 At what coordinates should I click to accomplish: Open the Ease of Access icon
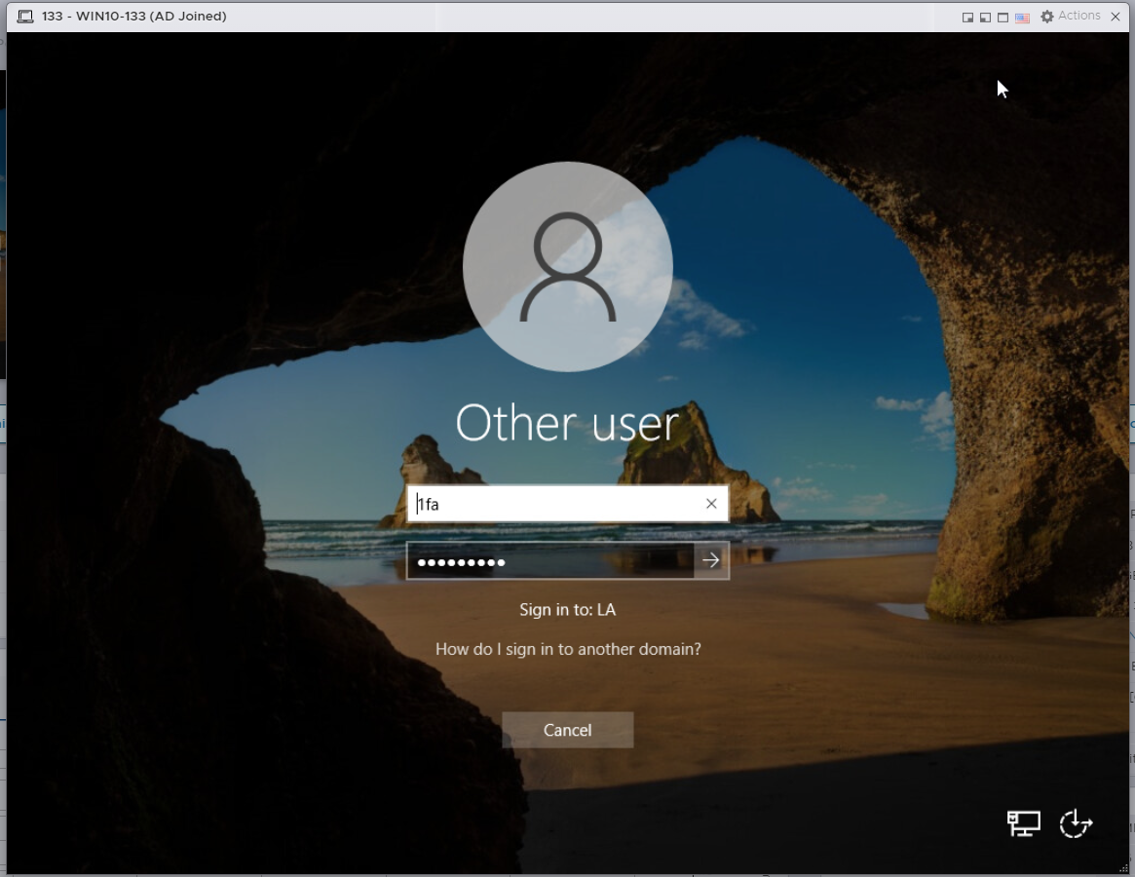[x=1076, y=823]
